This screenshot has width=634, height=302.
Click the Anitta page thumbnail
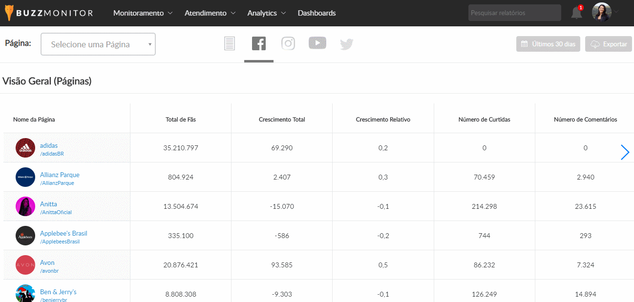point(25,206)
